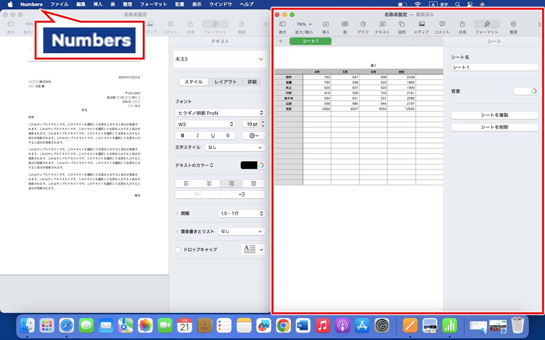The width and height of the screenshot is (545, 340).
Task: Enable the ドロップキャップ checkbox
Action: (178, 249)
